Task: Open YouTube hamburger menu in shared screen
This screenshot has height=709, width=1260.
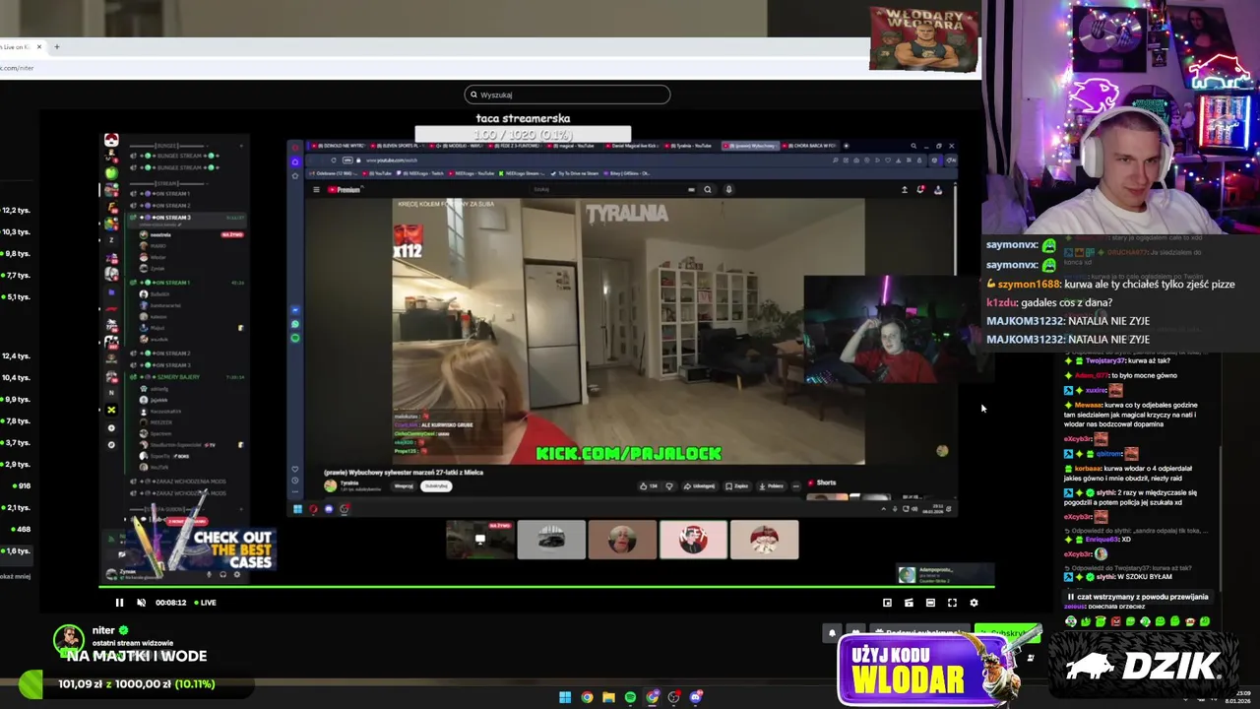Action: click(316, 190)
